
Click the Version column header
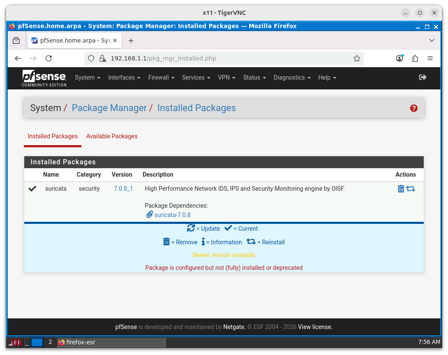tap(122, 175)
